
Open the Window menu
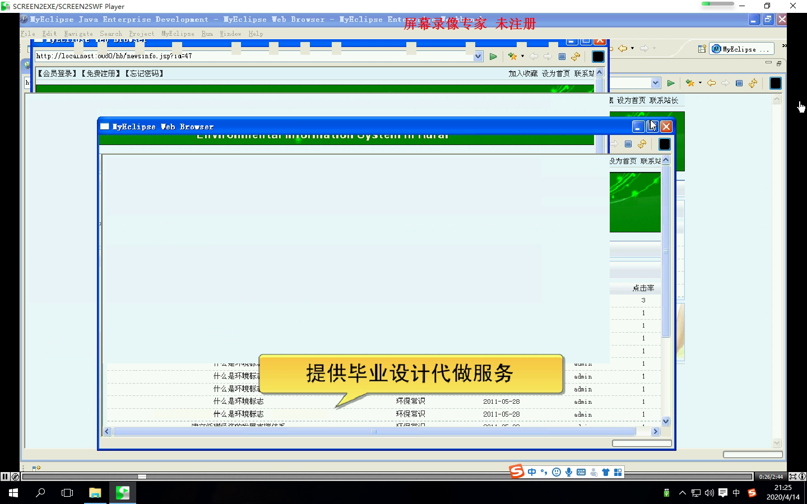point(230,34)
